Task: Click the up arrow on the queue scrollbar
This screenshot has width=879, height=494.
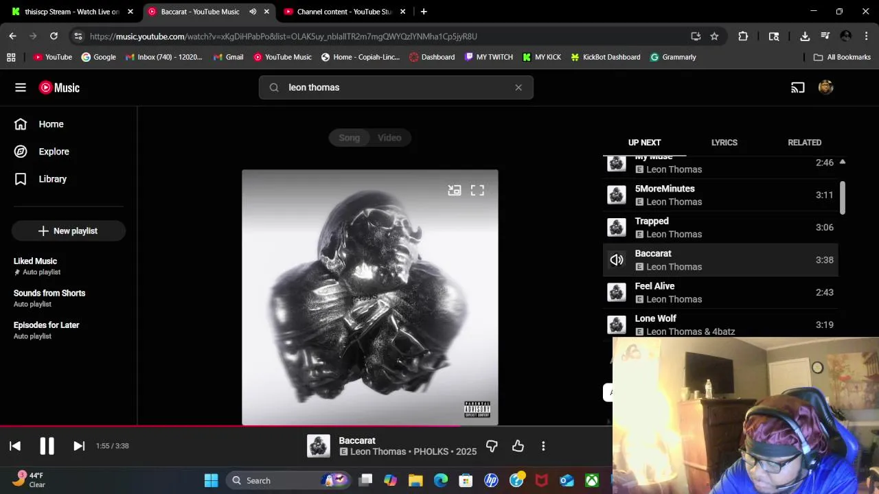Action: pos(842,162)
